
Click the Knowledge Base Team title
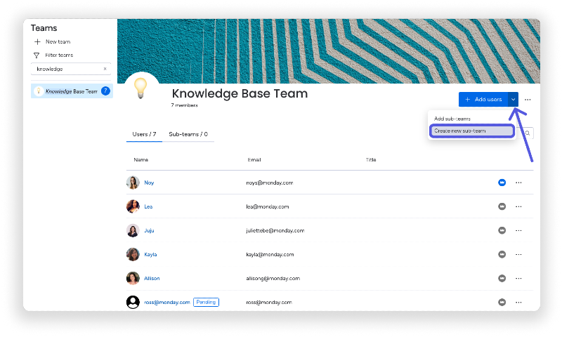coord(240,93)
